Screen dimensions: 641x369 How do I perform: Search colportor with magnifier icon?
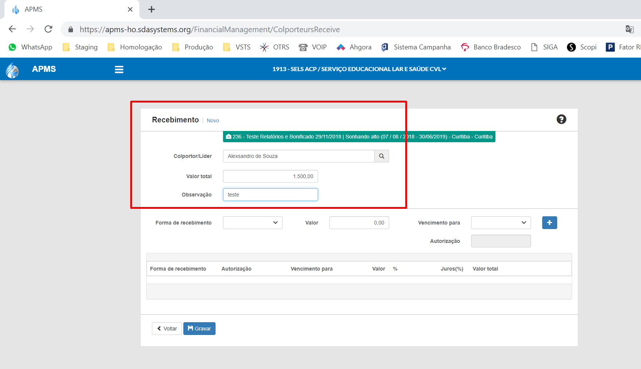(x=382, y=156)
